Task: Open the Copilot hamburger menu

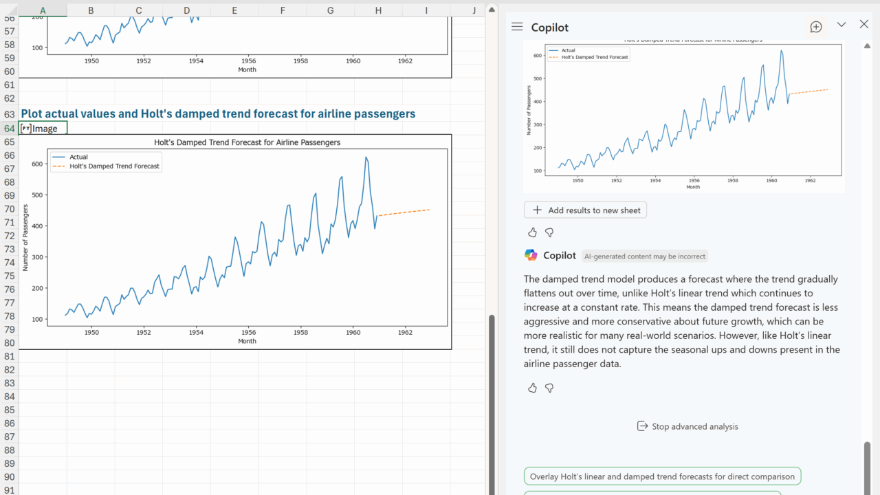Action: tap(517, 27)
